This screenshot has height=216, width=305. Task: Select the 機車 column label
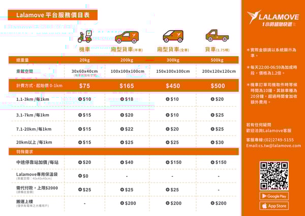84,49
